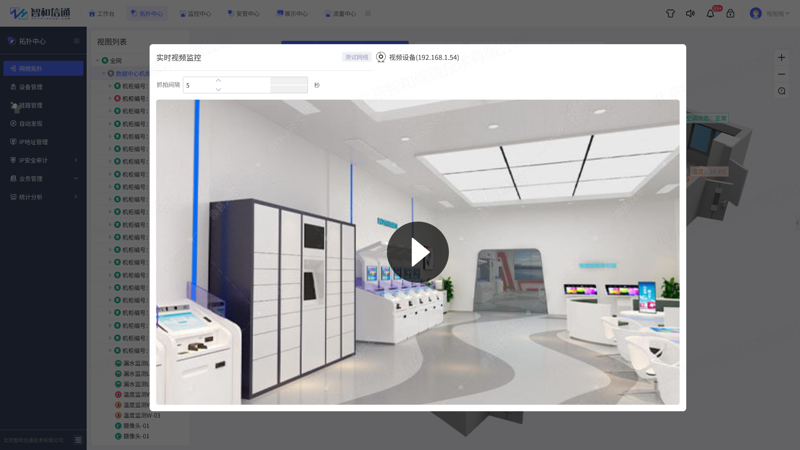Collapse sidebar using bottom menu icon
The image size is (800, 450).
point(78,440)
